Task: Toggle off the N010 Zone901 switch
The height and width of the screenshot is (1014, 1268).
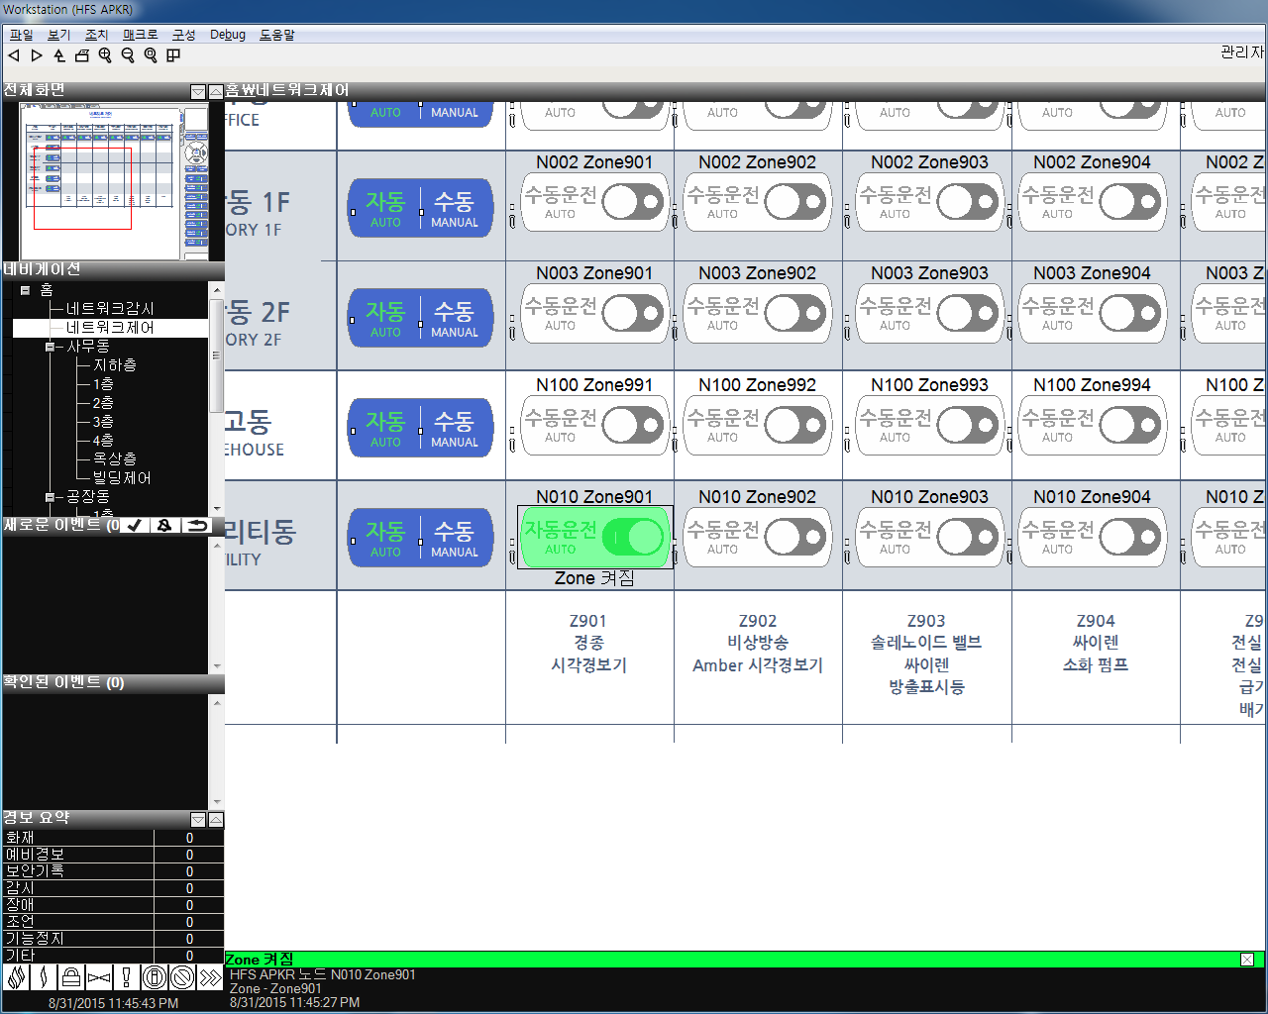Action: click(632, 538)
